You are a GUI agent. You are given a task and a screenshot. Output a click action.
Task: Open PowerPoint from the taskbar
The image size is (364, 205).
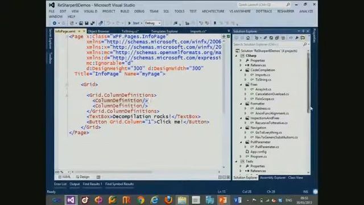223,200
